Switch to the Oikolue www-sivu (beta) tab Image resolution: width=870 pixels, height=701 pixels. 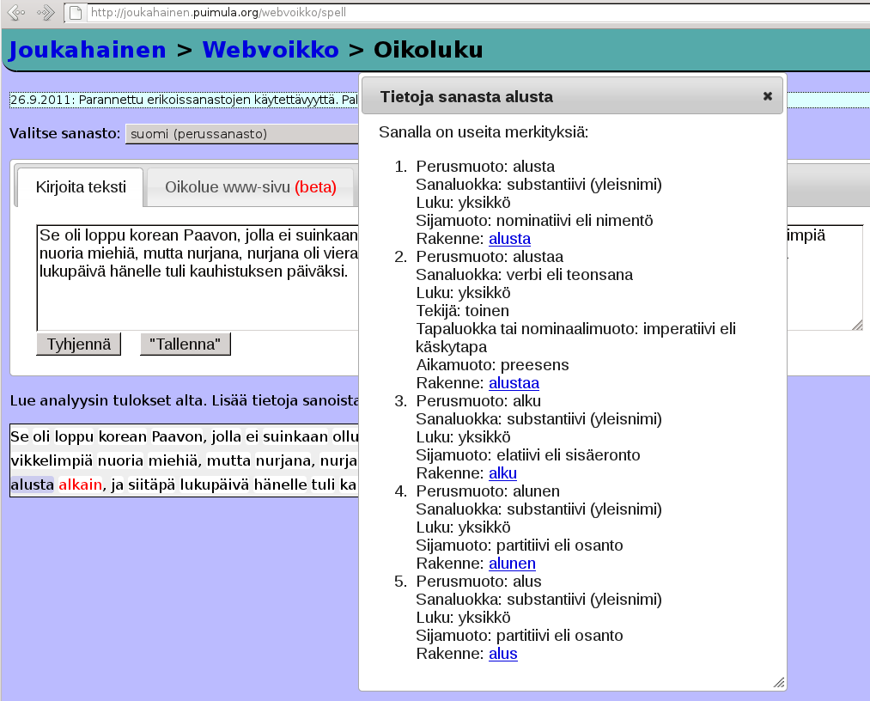coord(250,187)
